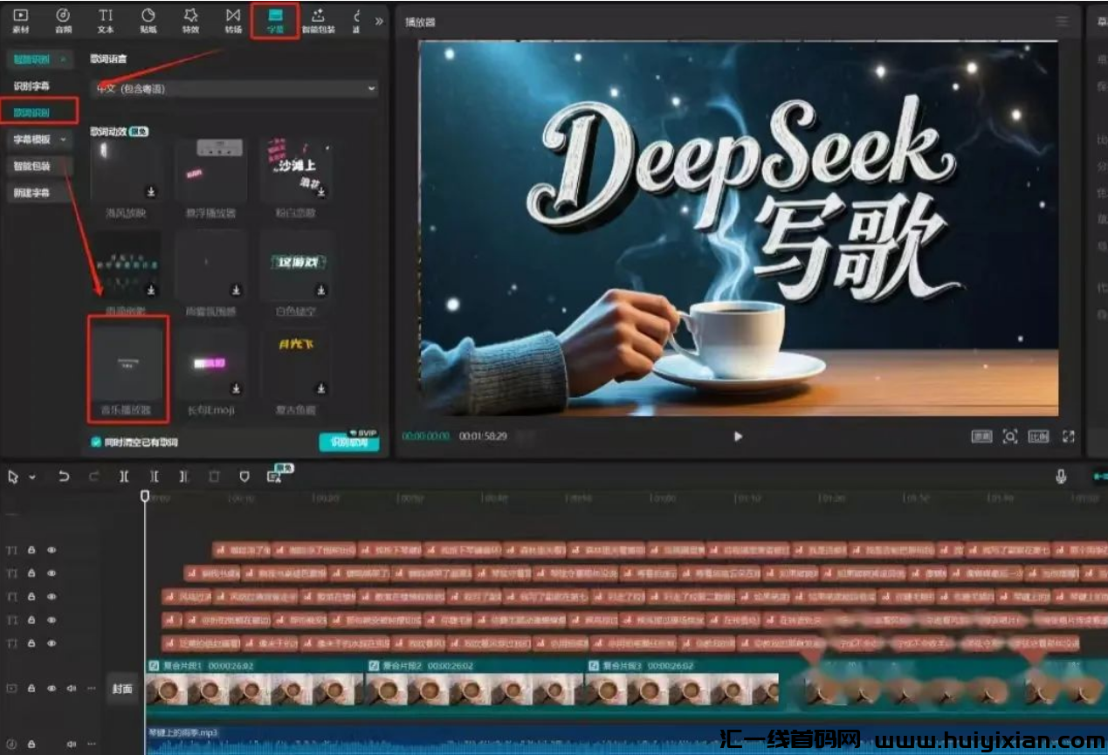
Task: Select the Split clip tool icon
Action: tap(124, 477)
